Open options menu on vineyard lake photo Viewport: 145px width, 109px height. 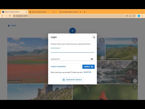point(135,41)
